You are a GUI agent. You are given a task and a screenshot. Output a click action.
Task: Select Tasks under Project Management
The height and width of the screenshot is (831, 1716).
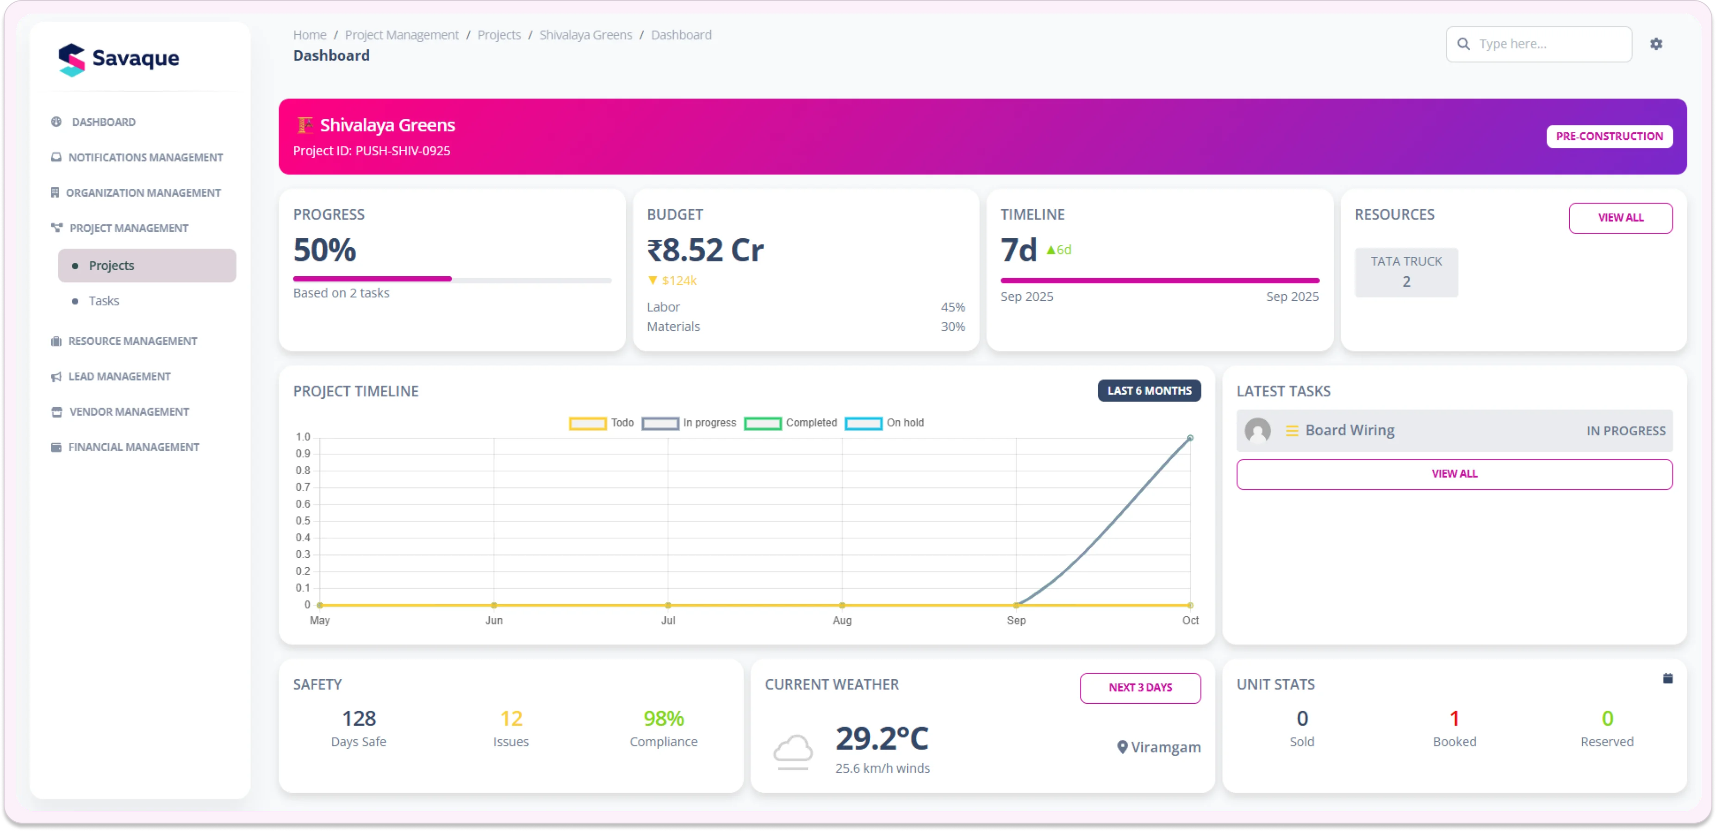104,300
